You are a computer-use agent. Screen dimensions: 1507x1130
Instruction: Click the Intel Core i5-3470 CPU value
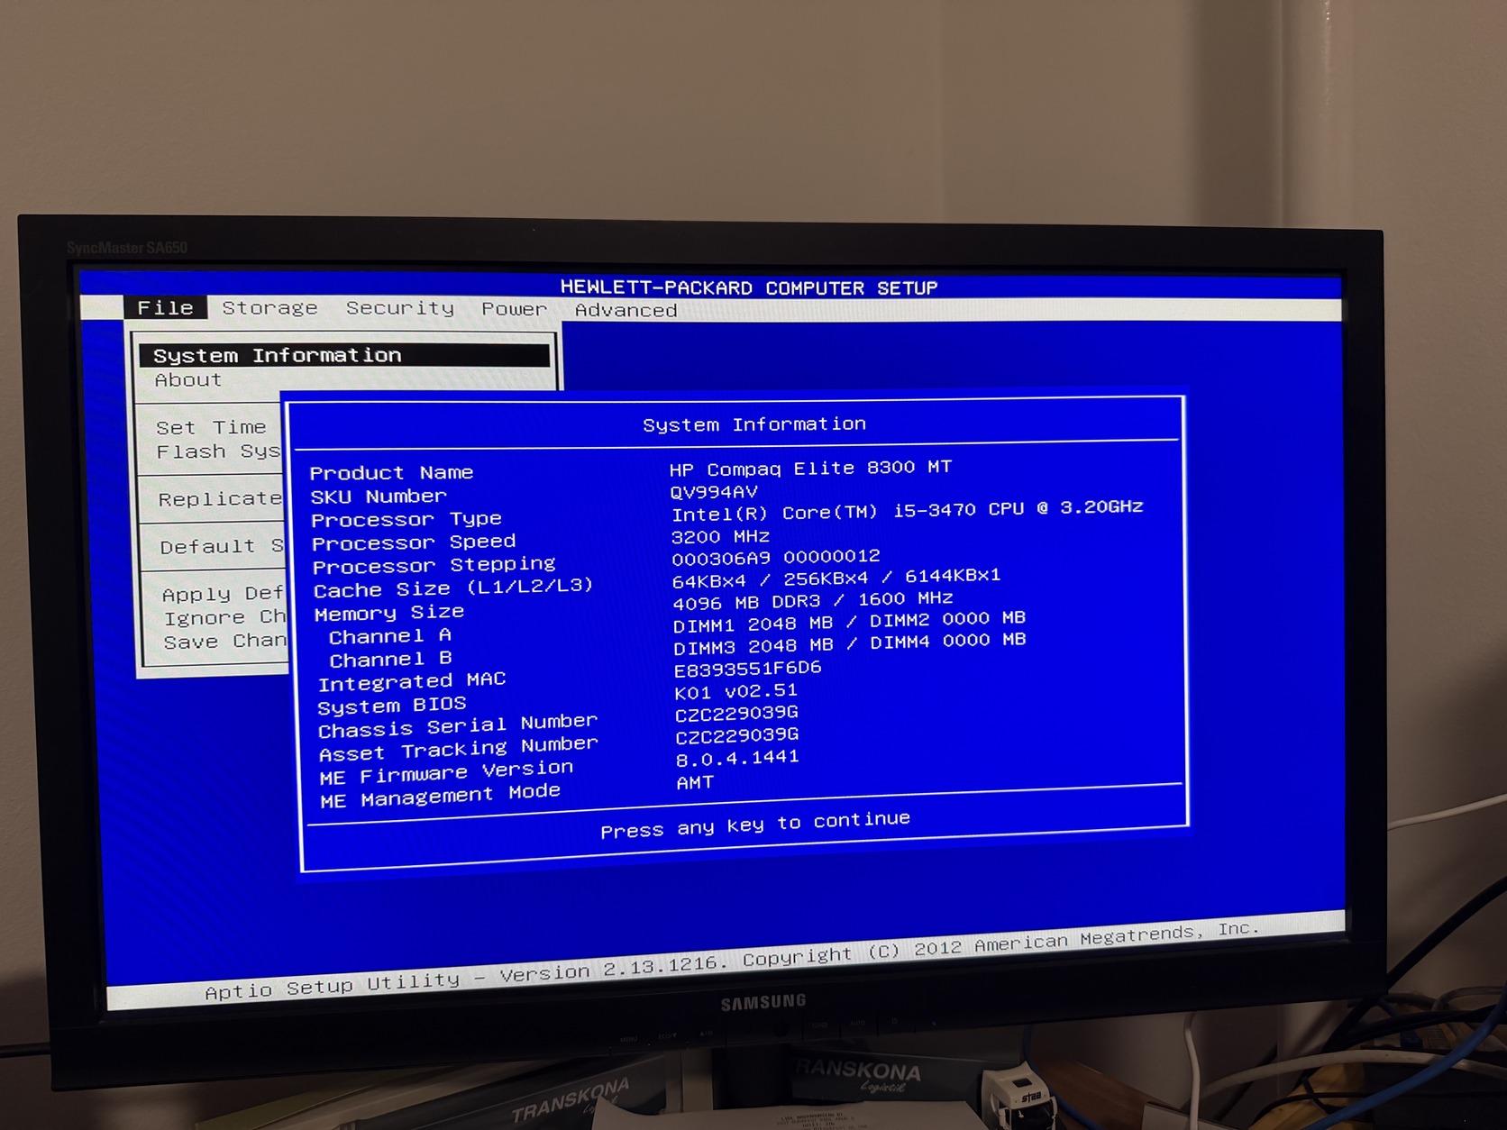[908, 511]
